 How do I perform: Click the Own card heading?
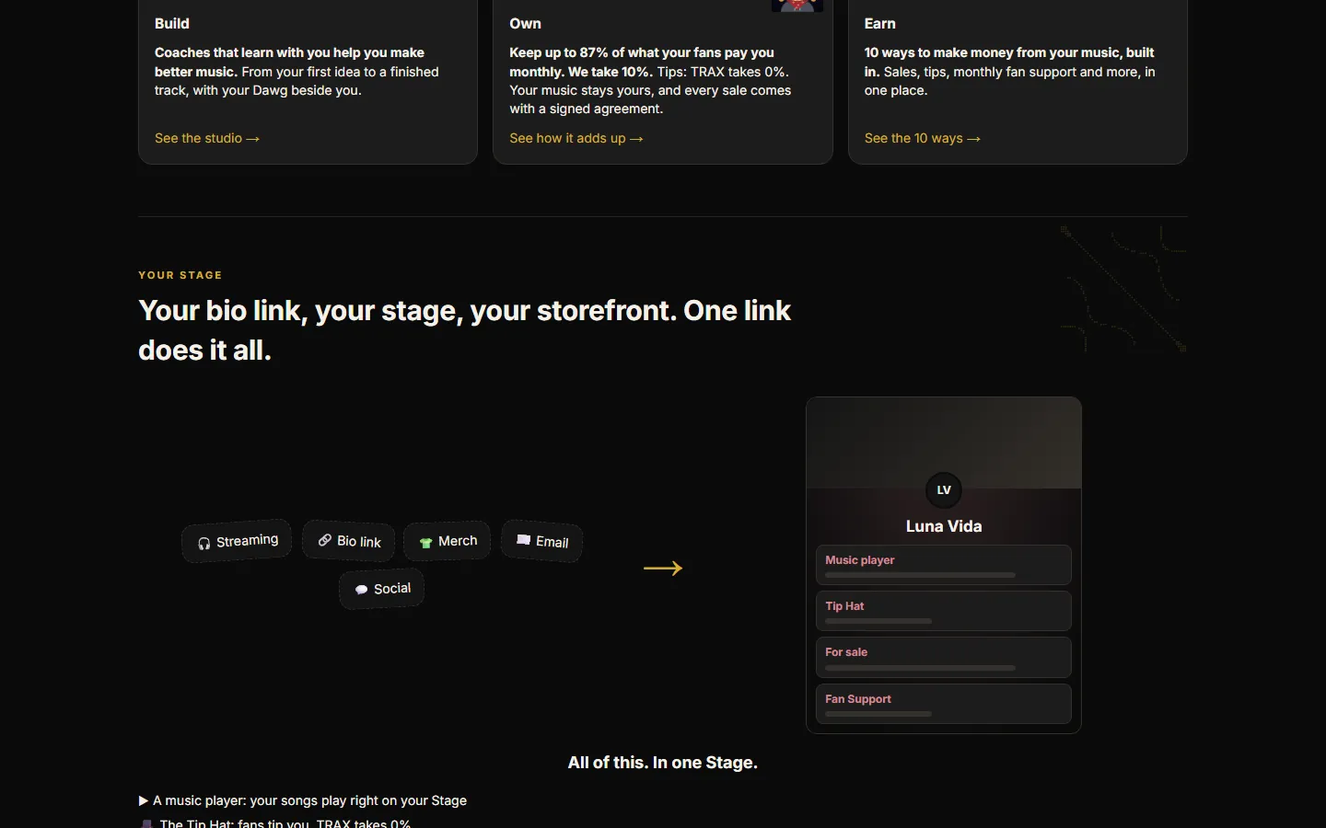click(526, 24)
